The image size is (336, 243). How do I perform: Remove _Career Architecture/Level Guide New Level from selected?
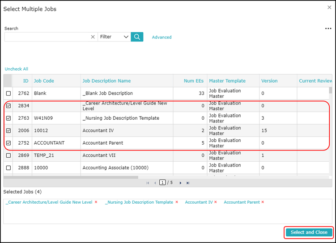click(96, 202)
